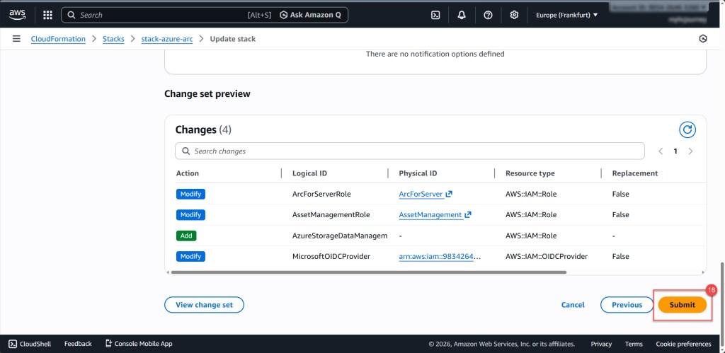
Task: Go to previous page of changes
Action: pos(661,151)
